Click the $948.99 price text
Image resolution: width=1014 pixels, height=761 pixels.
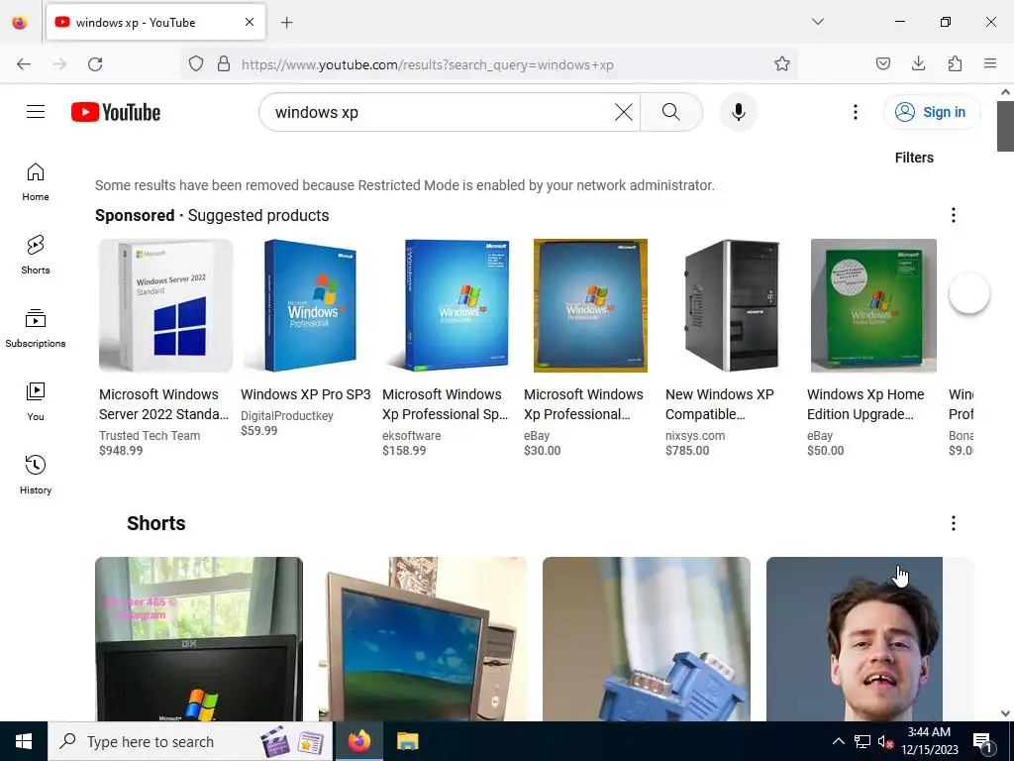click(121, 451)
